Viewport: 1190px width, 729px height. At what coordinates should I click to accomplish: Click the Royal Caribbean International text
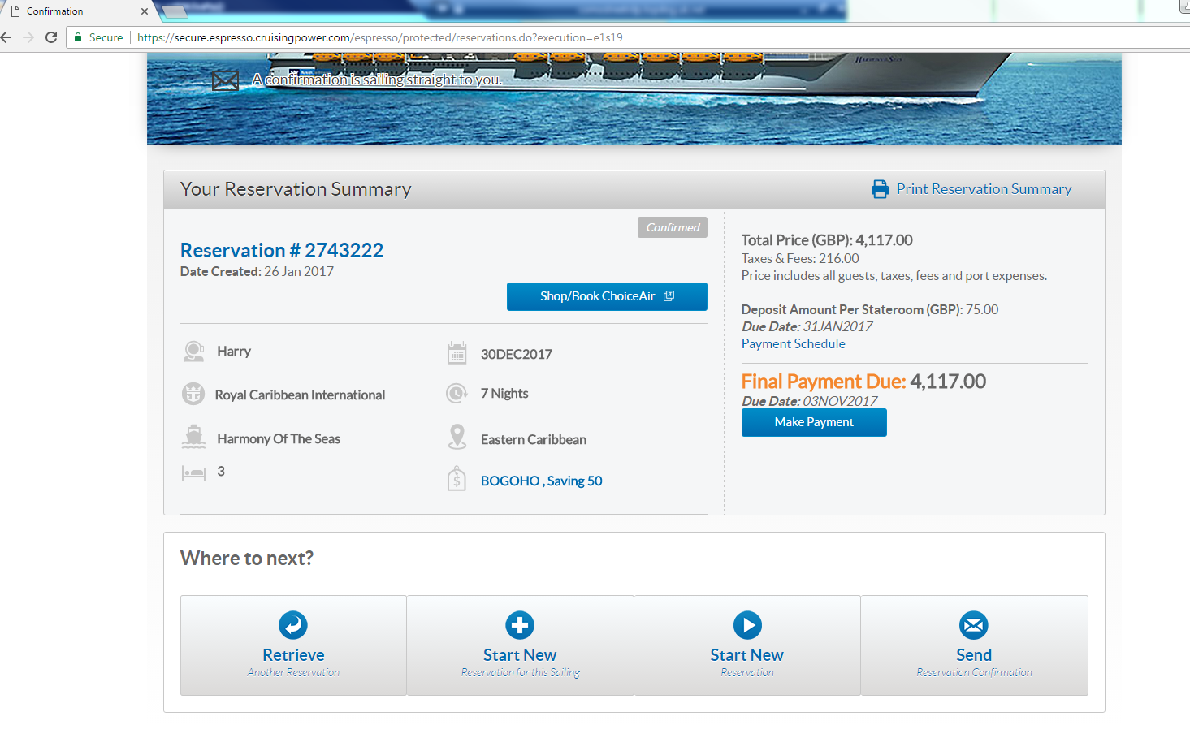[x=300, y=395]
